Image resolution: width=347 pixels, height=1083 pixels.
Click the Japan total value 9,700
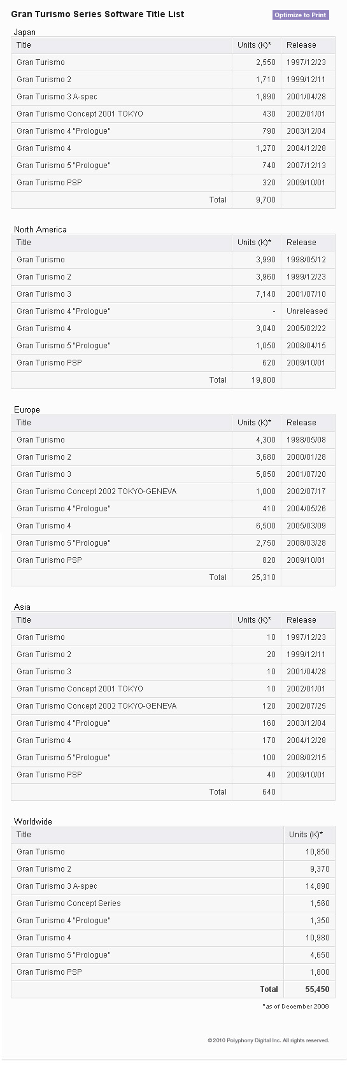click(x=266, y=200)
